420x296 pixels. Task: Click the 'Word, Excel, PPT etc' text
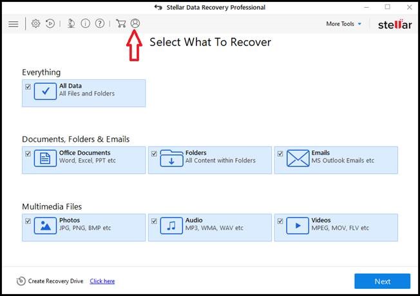88,161
